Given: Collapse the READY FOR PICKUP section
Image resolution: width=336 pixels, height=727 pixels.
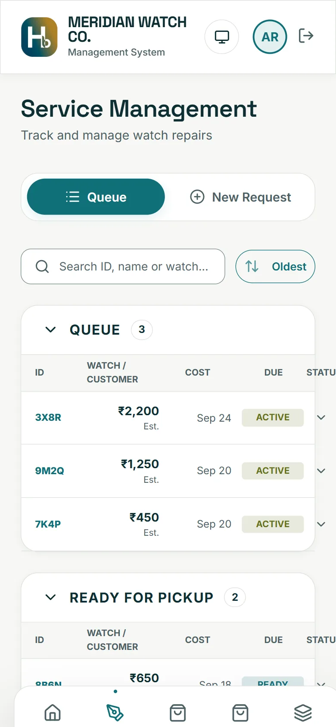Looking at the screenshot, I should tap(50, 597).
